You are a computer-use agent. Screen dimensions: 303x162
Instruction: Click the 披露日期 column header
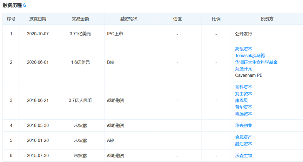coord(38,19)
